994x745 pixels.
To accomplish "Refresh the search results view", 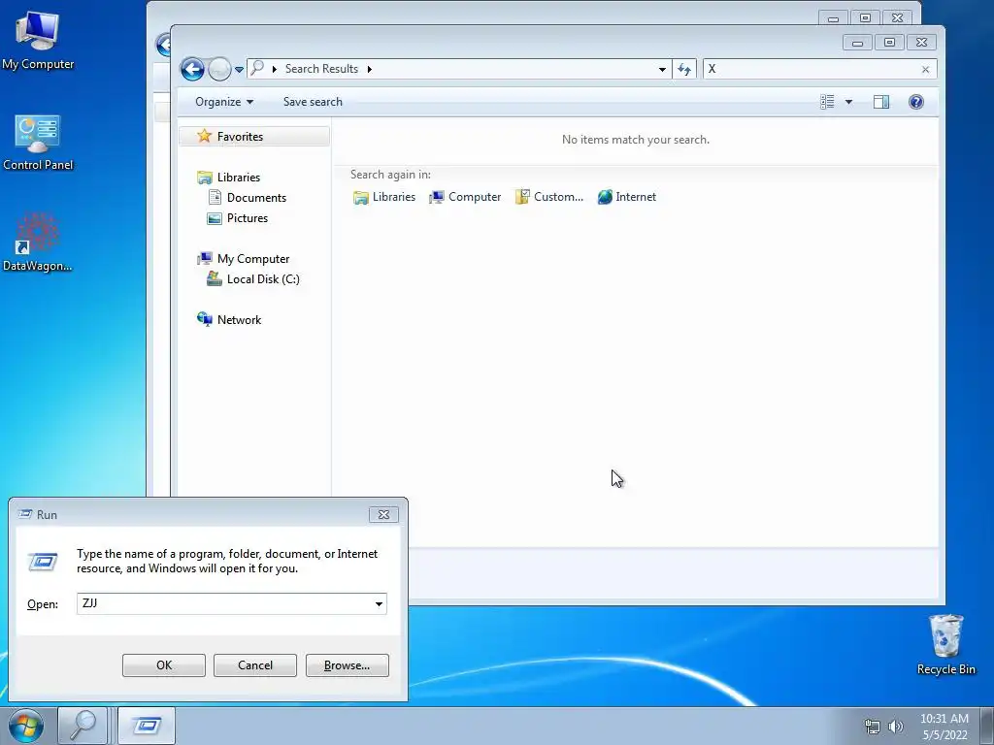I will pyautogui.click(x=684, y=69).
